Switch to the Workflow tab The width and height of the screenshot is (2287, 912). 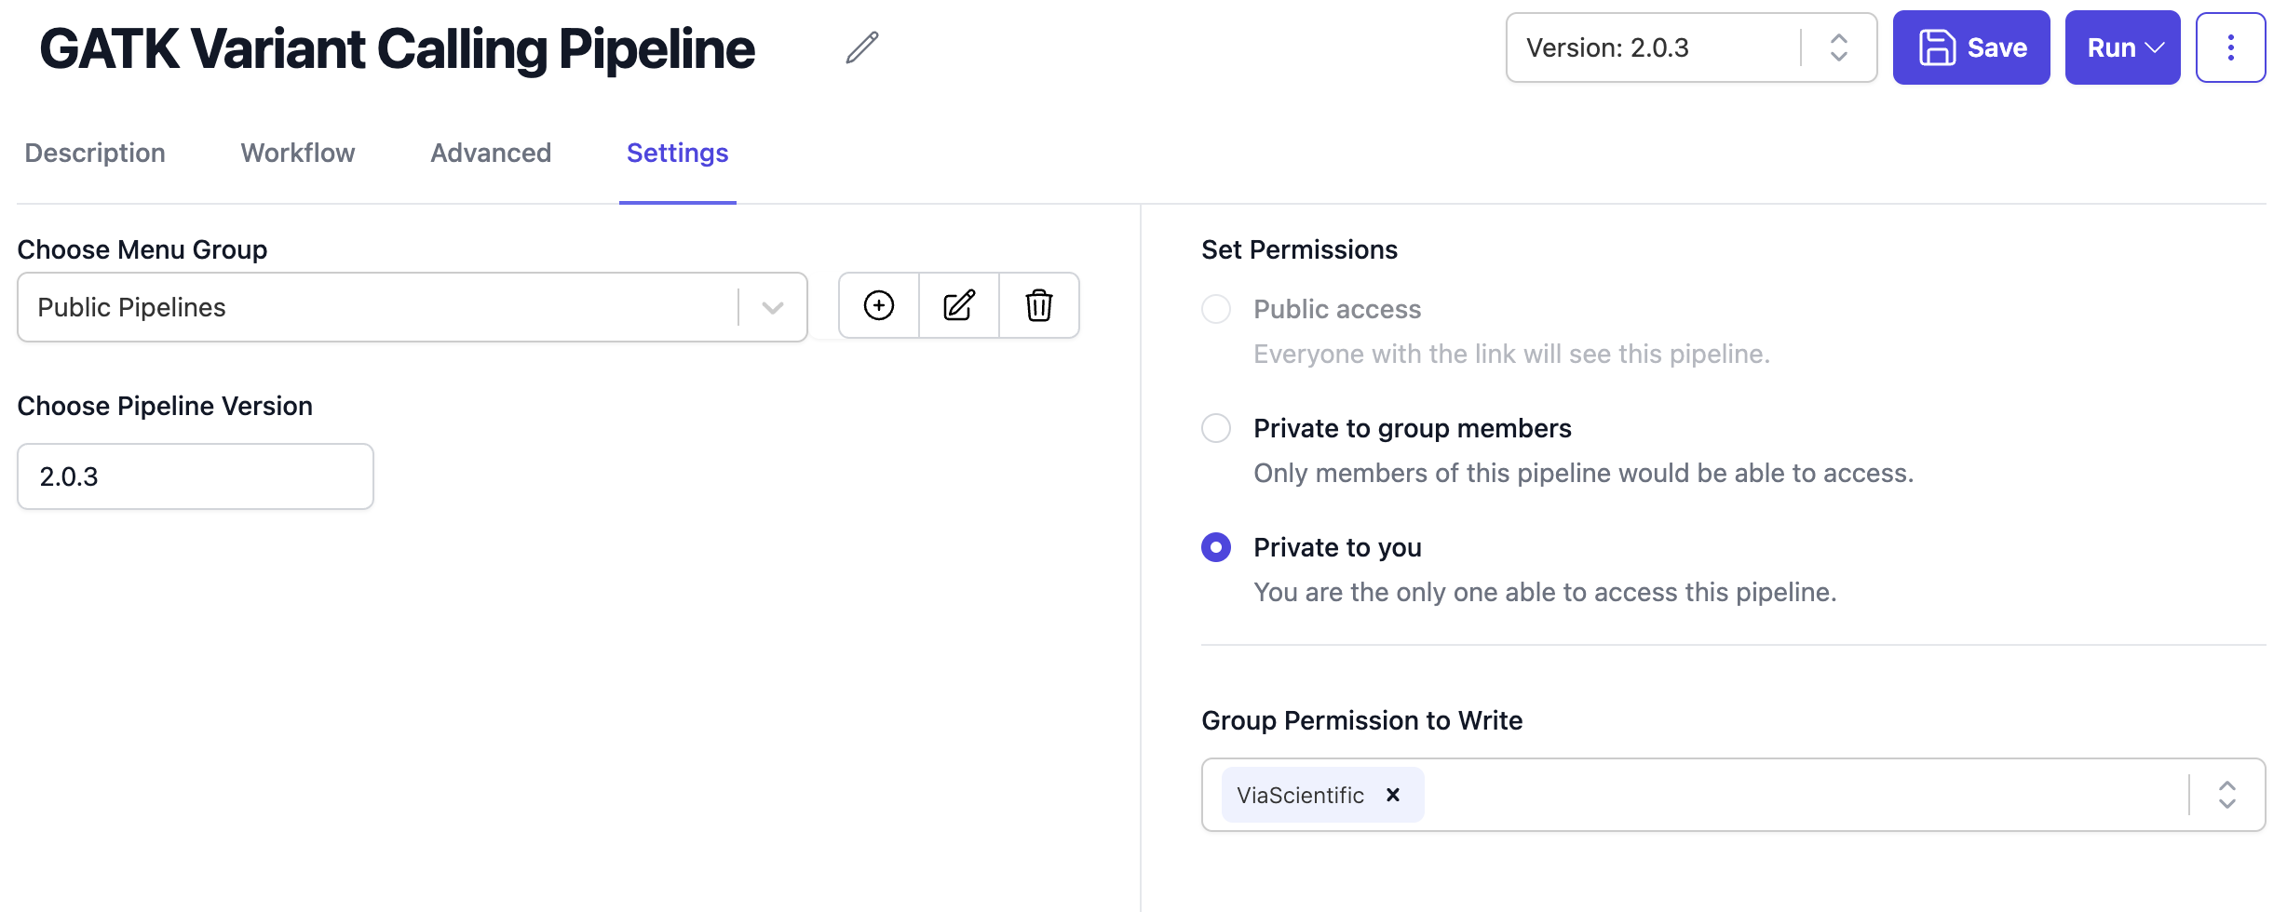point(298,153)
